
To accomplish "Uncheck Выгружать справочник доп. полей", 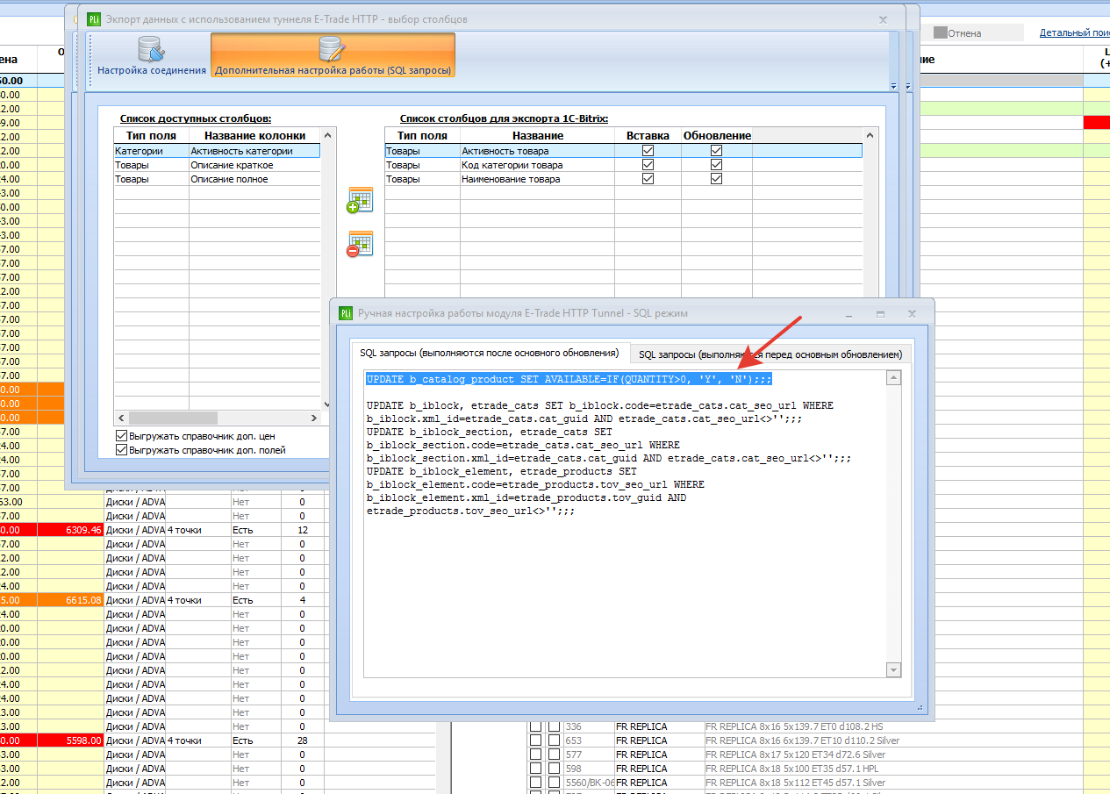I will point(121,450).
